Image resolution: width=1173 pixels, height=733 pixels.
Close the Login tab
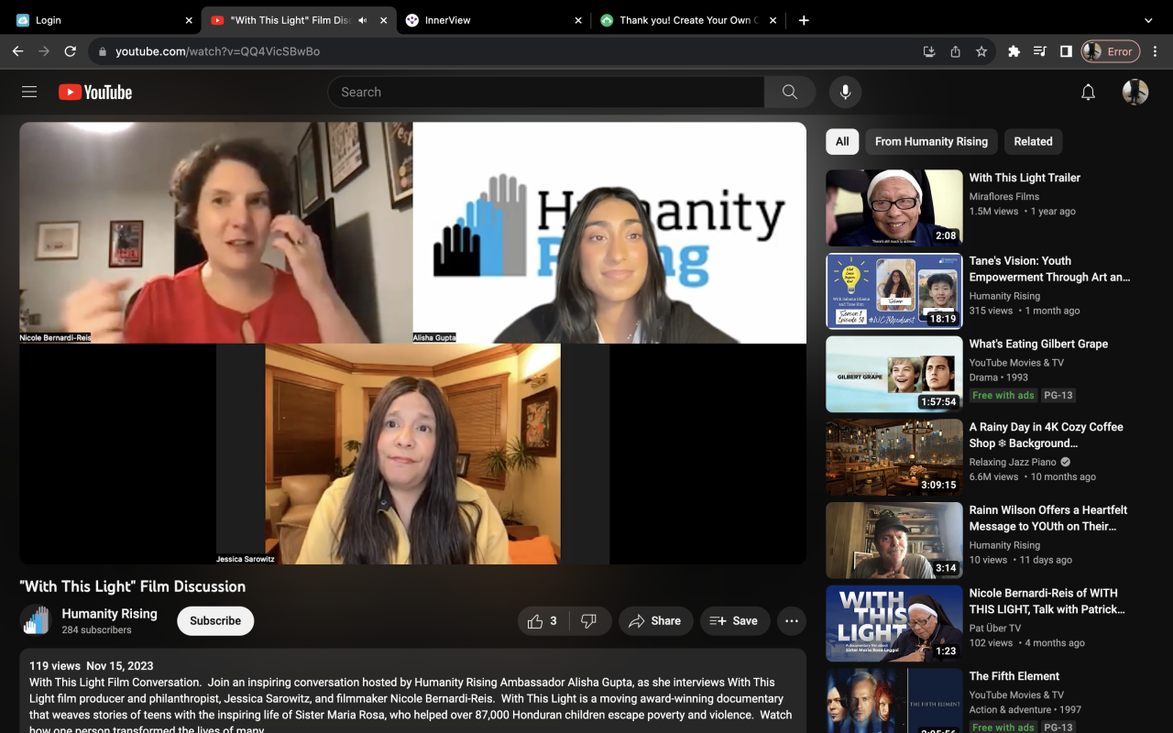click(x=189, y=20)
